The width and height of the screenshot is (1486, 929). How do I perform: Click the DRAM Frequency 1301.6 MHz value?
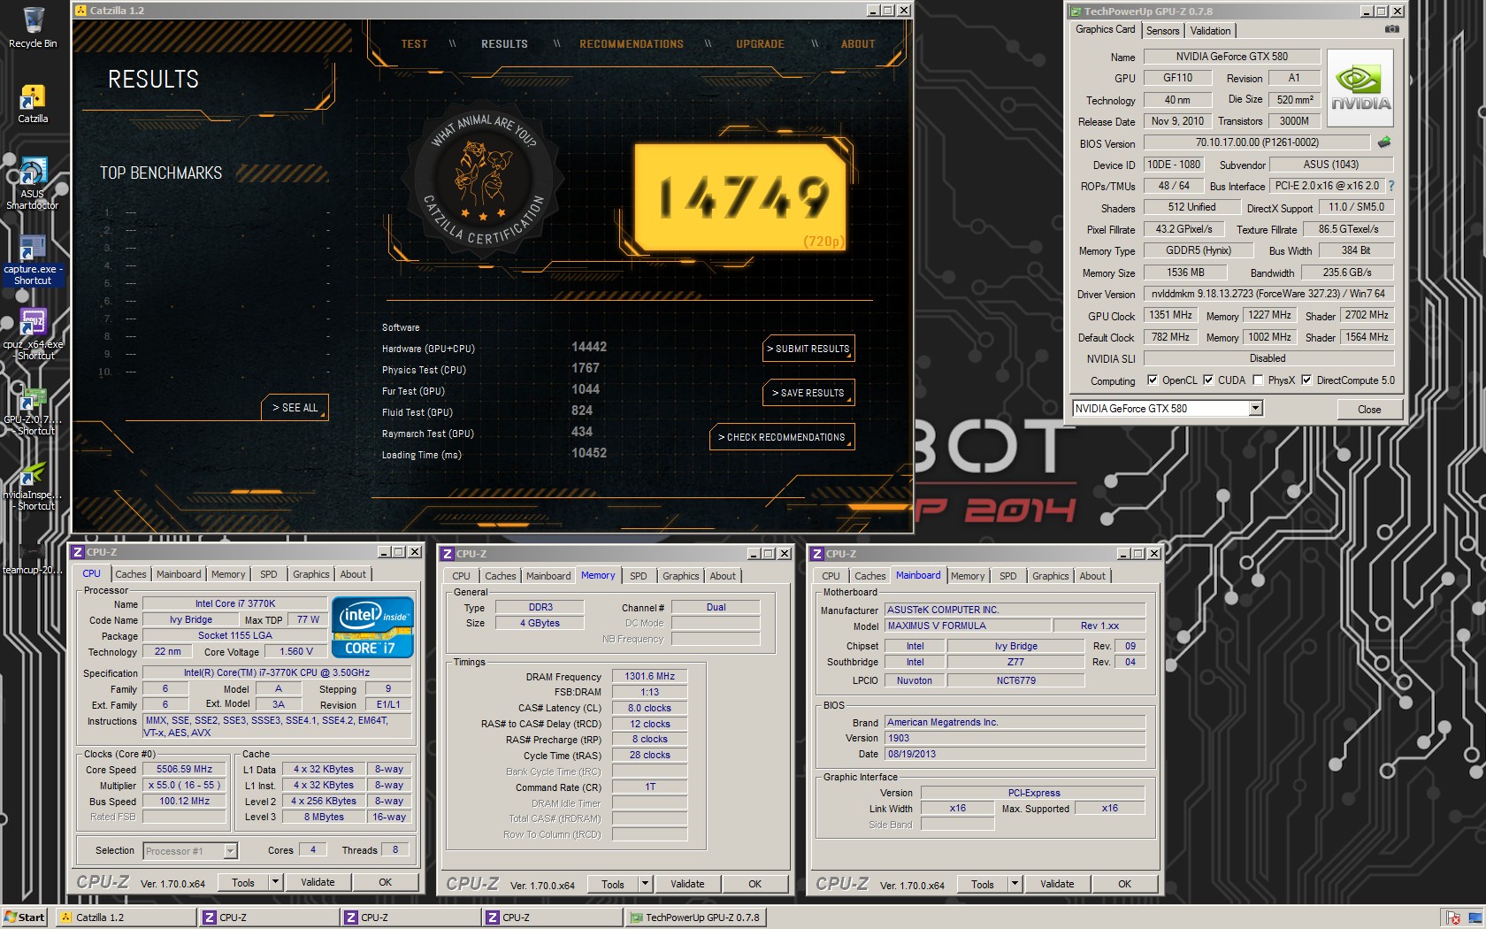[x=649, y=676]
